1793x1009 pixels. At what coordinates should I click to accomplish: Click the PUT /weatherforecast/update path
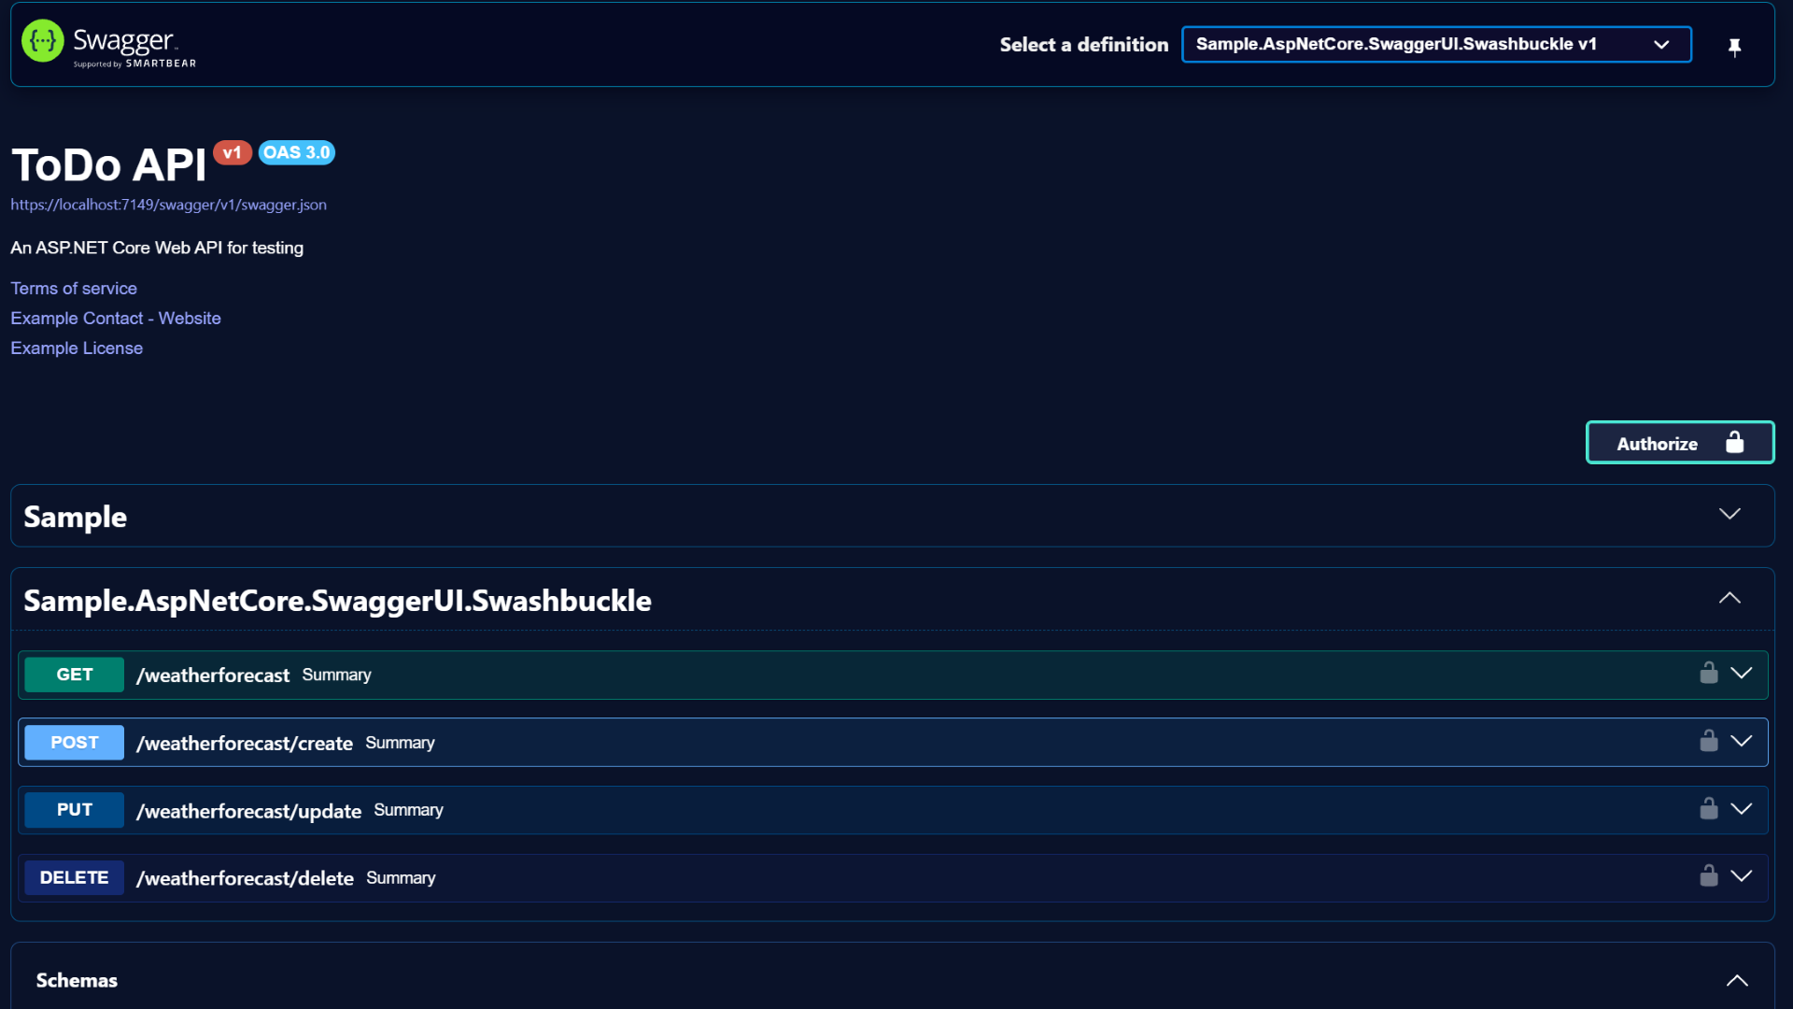(248, 811)
